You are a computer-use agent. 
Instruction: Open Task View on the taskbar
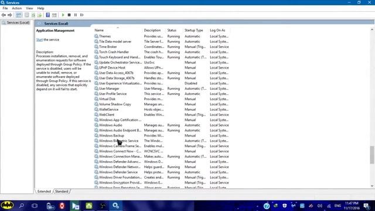click(35, 206)
